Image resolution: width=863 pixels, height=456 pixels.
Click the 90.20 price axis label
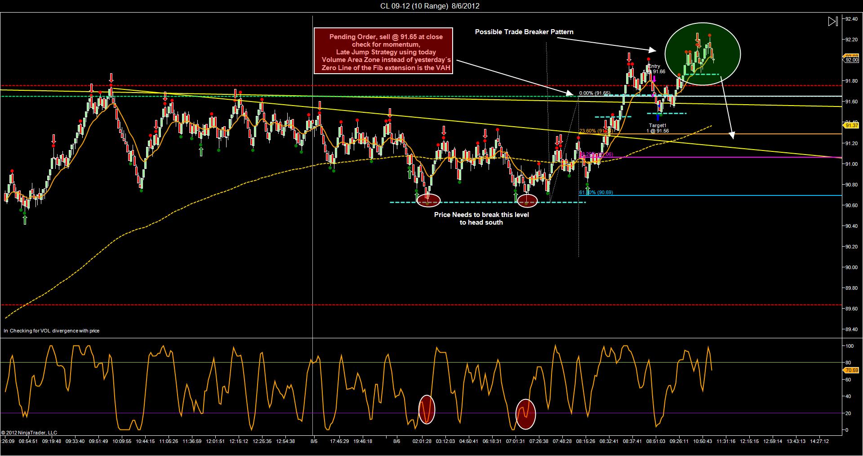[852, 247]
